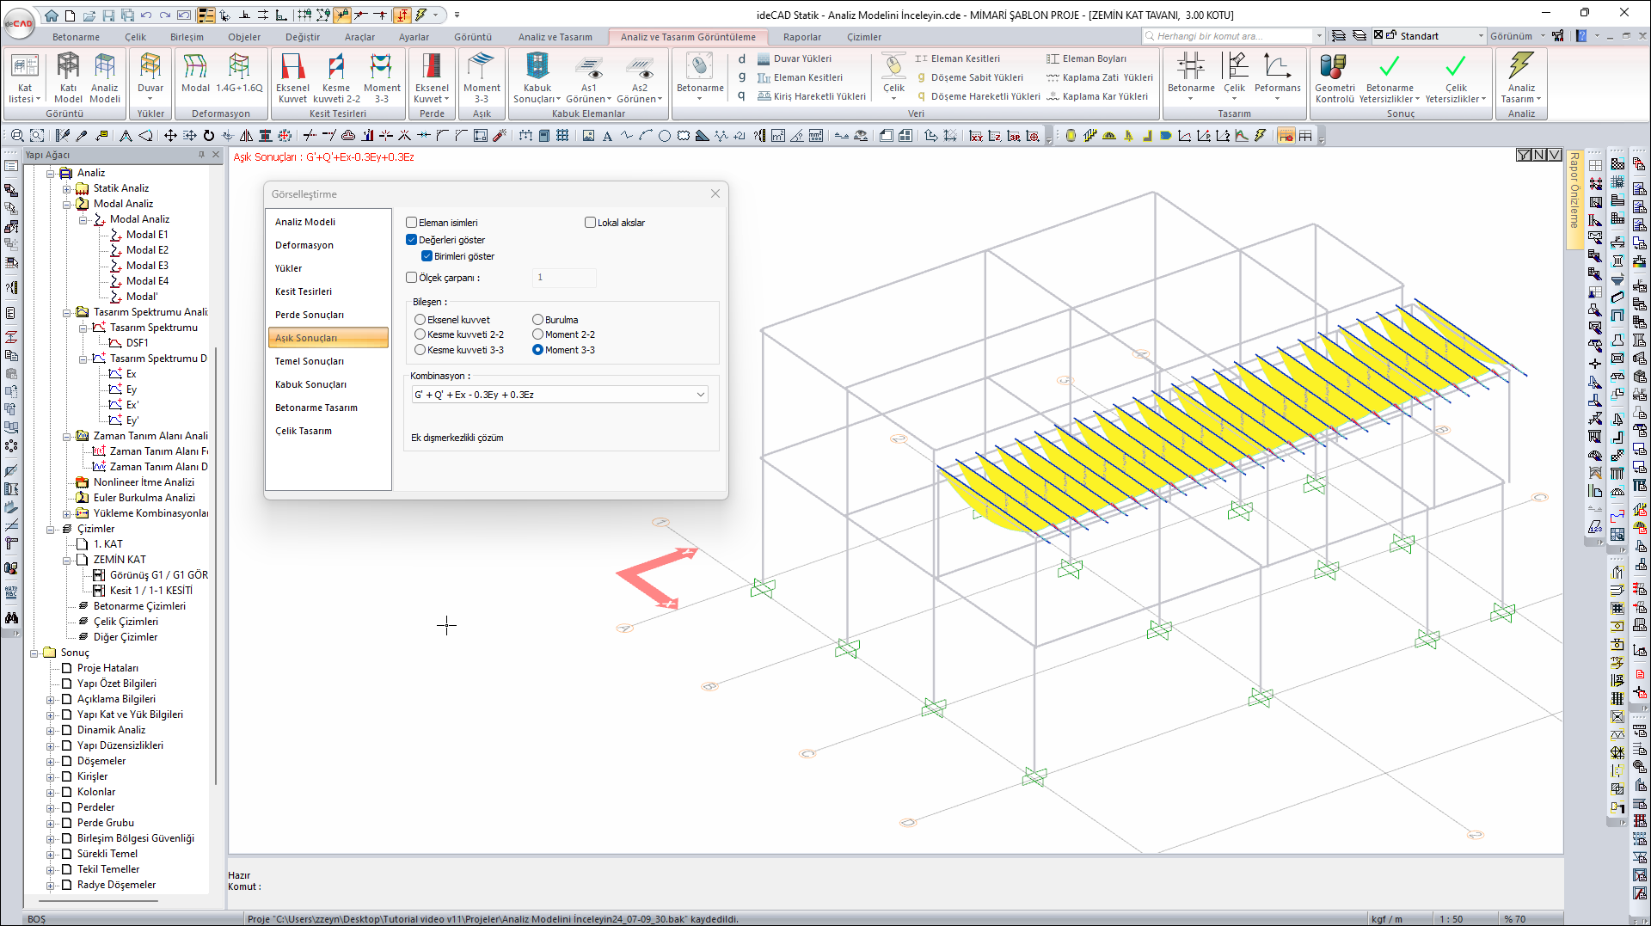Enable the Eleman isimleri checkbox
Image resolution: width=1651 pixels, height=926 pixels.
(x=412, y=223)
